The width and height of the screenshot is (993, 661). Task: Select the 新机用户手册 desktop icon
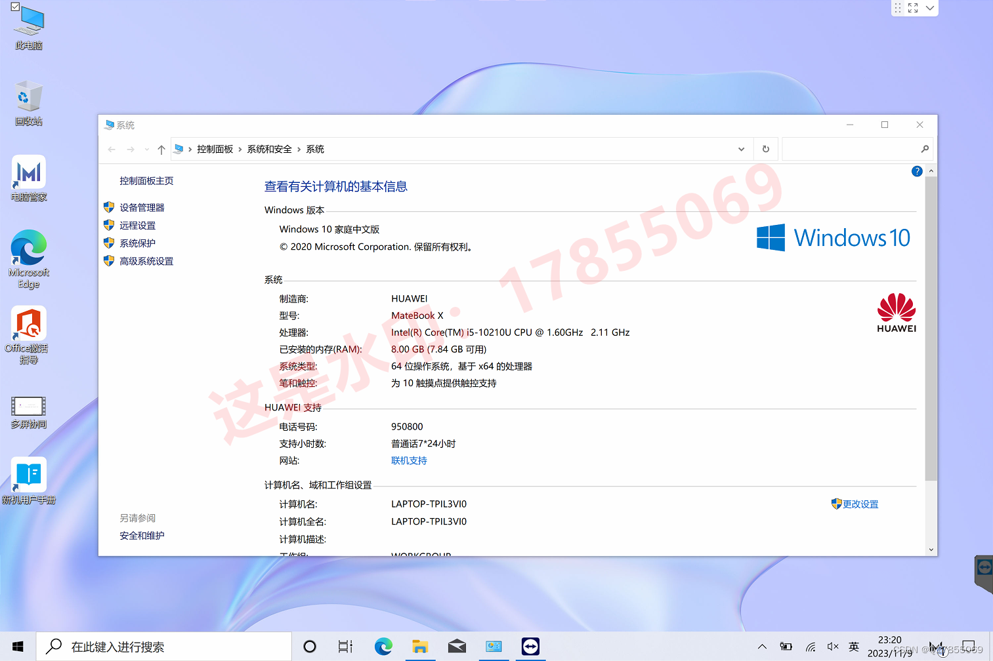28,481
